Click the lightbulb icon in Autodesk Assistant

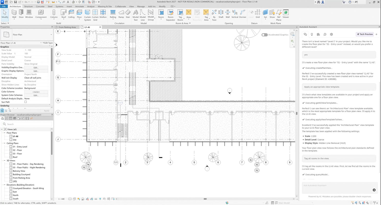pos(312,34)
